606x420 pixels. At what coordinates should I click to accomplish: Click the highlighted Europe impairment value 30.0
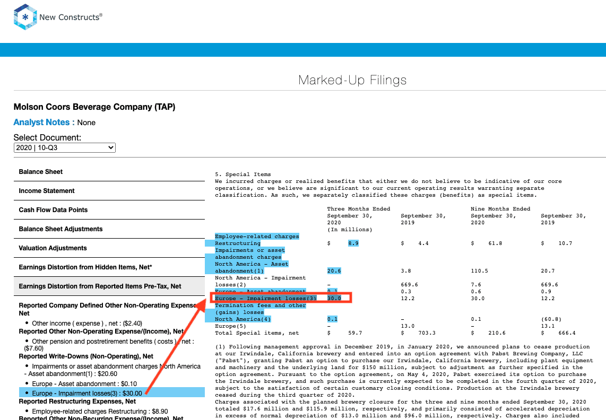click(334, 299)
